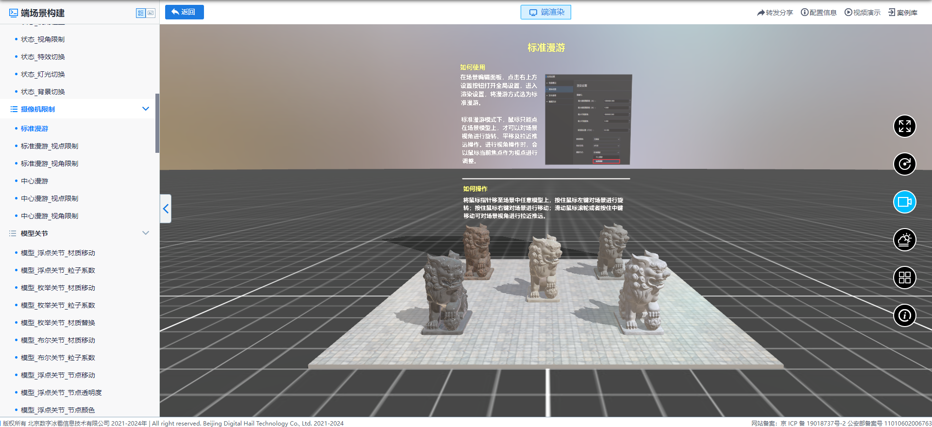Click the 返回 back button
932x427 pixels.
(x=185, y=12)
